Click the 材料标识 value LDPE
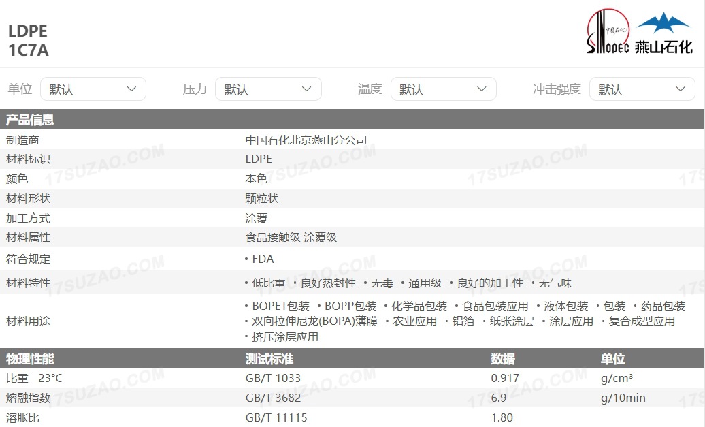 point(259,159)
